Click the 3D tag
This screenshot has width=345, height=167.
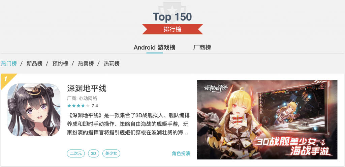pyautogui.click(x=94, y=154)
